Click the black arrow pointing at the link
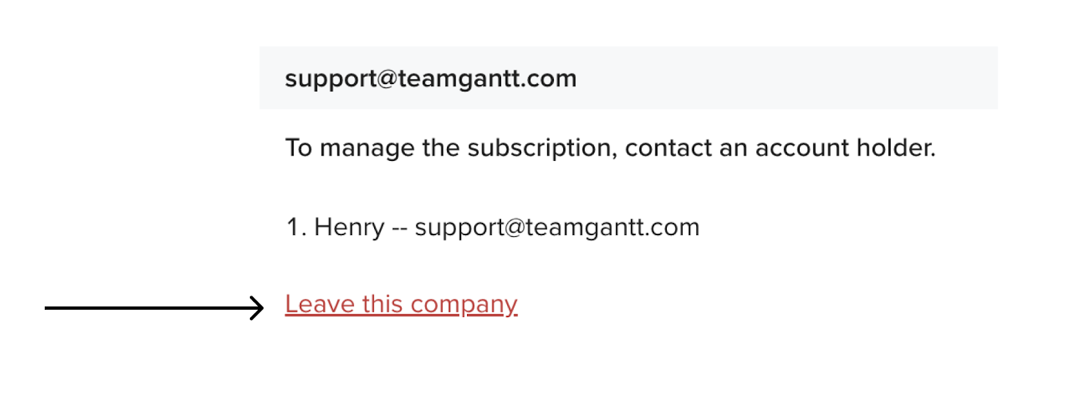Image resolution: width=1069 pixels, height=410 pixels. 154,308
